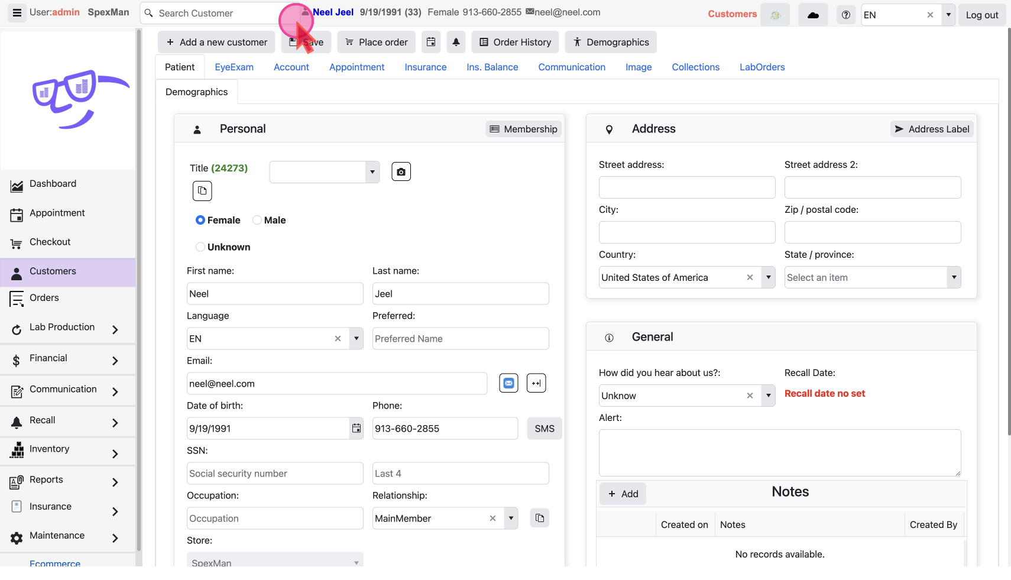1011x580 pixels.
Task: Click the copy icon next to Relationship
Action: pyautogui.click(x=539, y=518)
